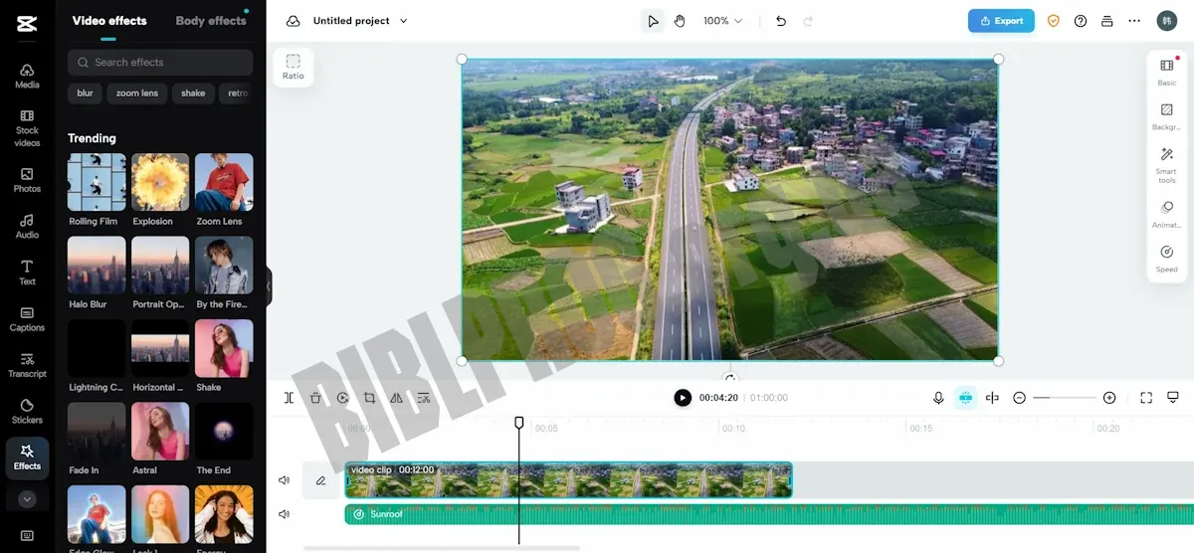Open Stock videos in sidebar
This screenshot has height=553, width=1194.
[x=27, y=127]
